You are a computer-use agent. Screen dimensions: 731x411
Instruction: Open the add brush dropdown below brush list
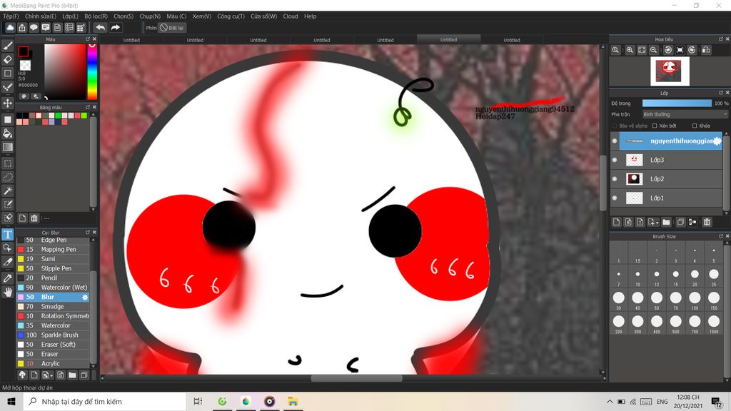tap(47, 375)
